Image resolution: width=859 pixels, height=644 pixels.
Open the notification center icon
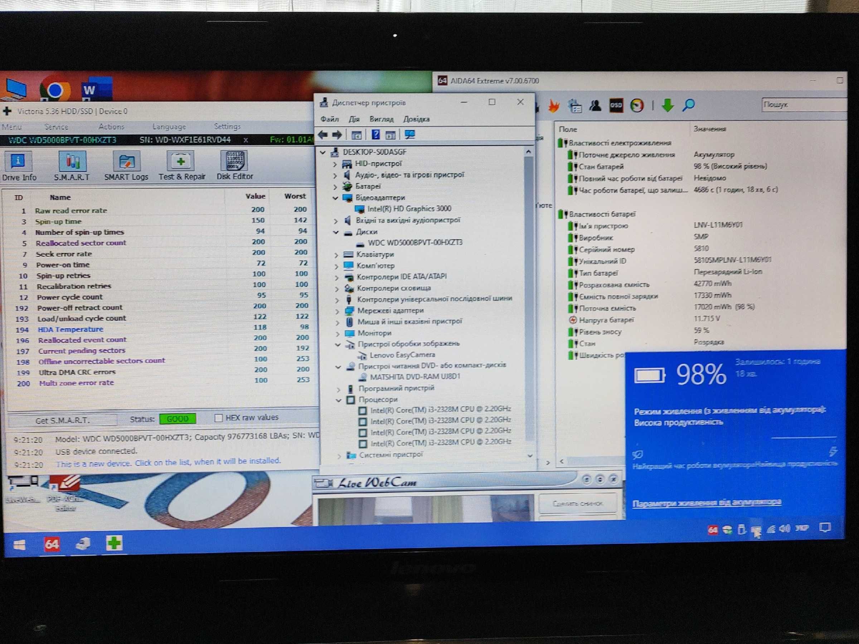coord(825,527)
